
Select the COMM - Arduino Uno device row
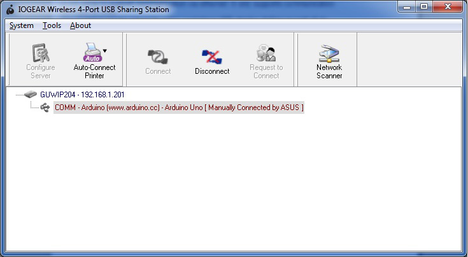(179, 108)
